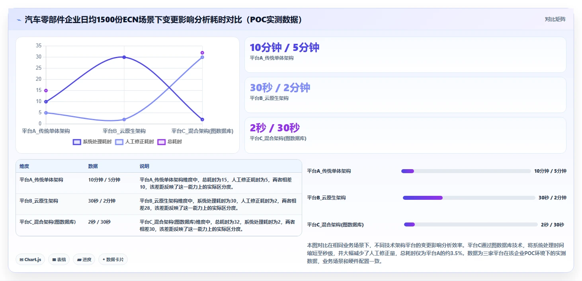The width and height of the screenshot is (582, 281).
Task: Click the 系统处理耗时 legend color box
Action: pos(77,142)
